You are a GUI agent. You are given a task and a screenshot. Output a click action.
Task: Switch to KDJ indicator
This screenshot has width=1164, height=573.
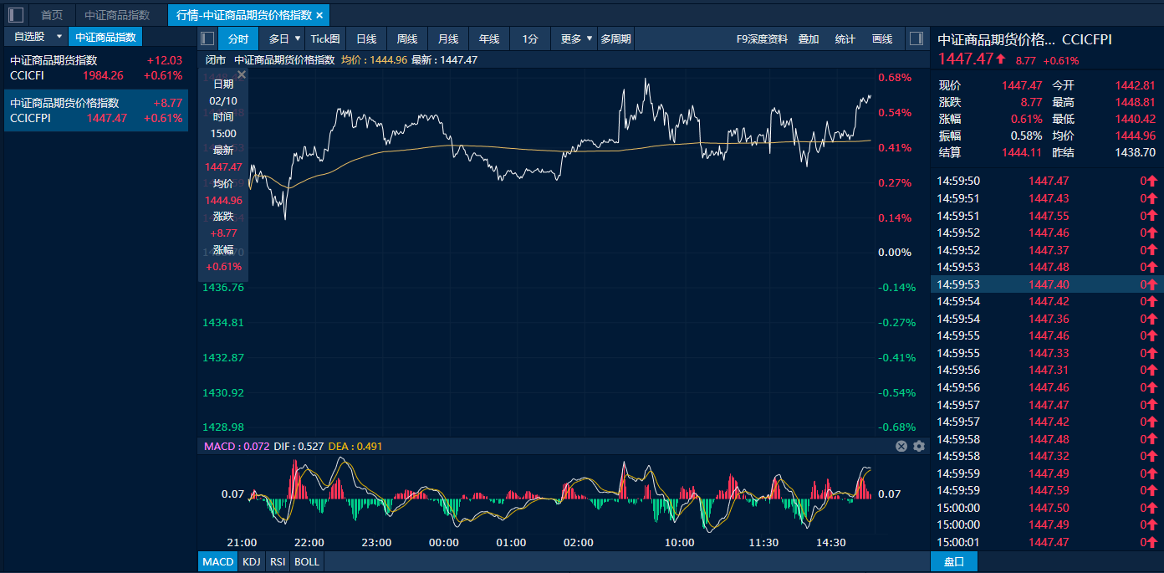251,561
